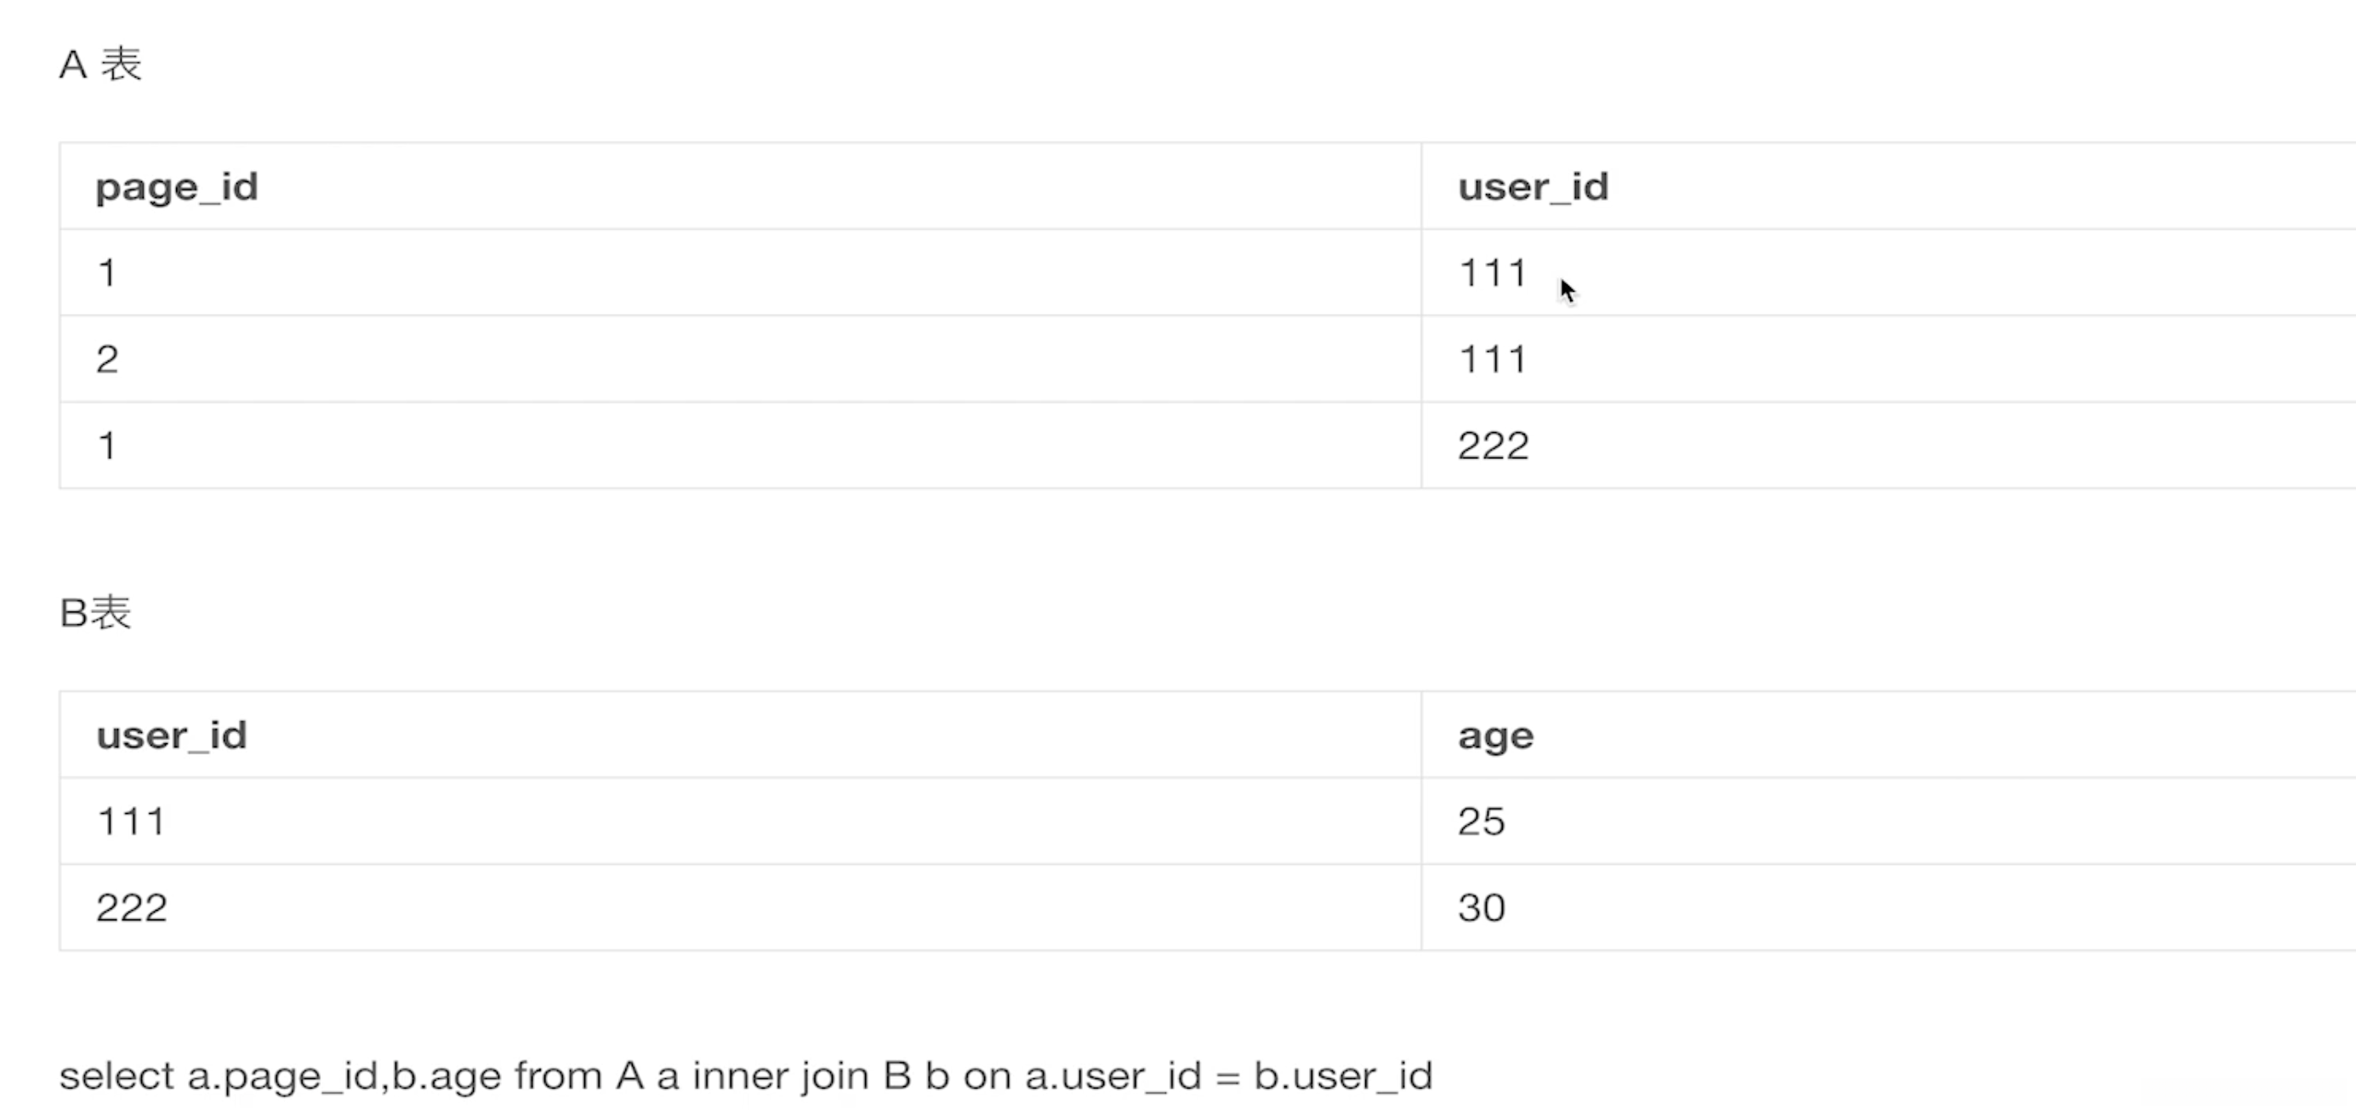
Task: Click "inner join" in the SQL query
Action: coord(780,1076)
